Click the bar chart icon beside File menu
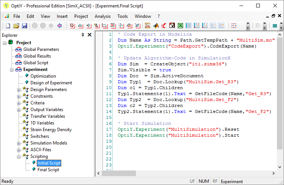This screenshot has width=284, height=185. pos(7,16)
